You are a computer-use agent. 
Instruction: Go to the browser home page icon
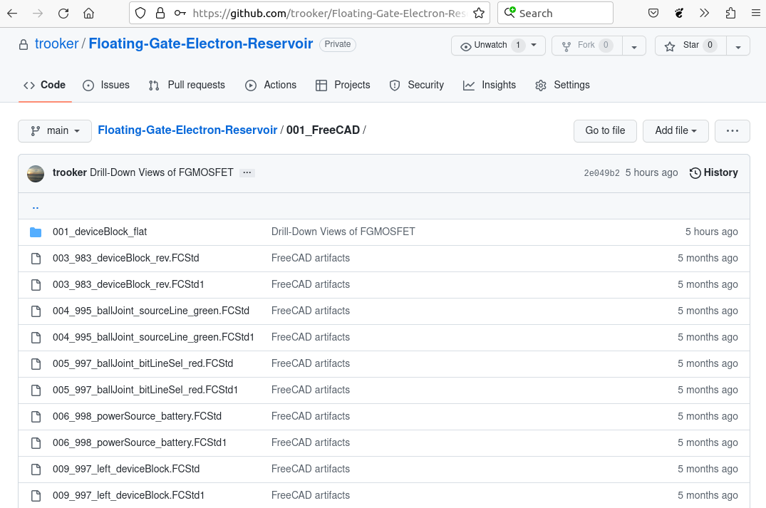tap(88, 13)
